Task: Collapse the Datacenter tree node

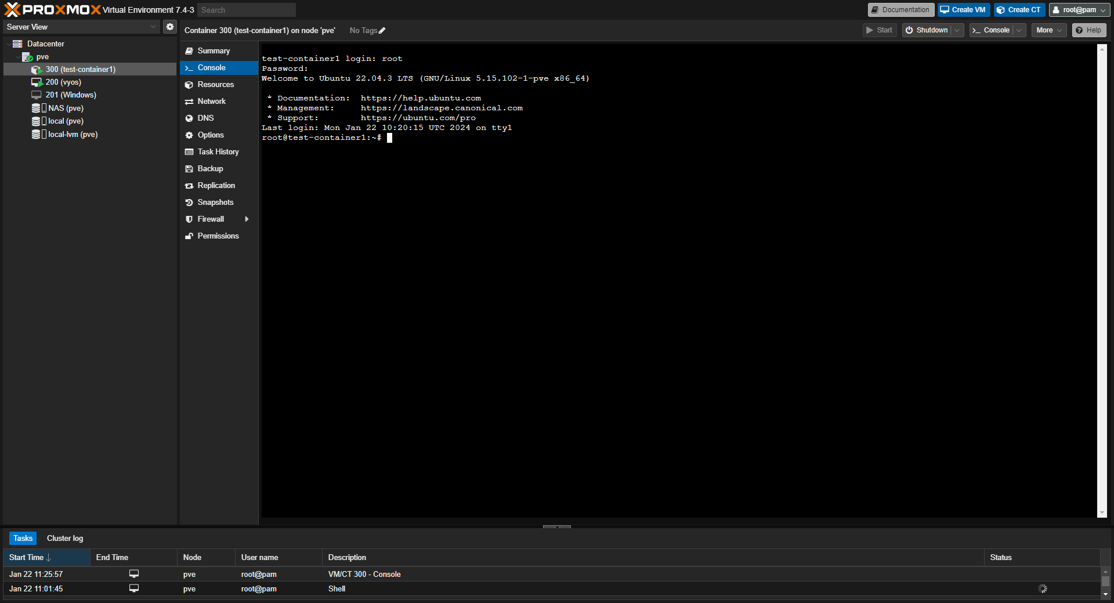Action: click(x=8, y=44)
